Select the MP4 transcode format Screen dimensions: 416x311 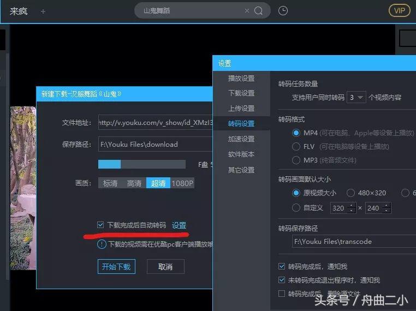click(x=296, y=133)
